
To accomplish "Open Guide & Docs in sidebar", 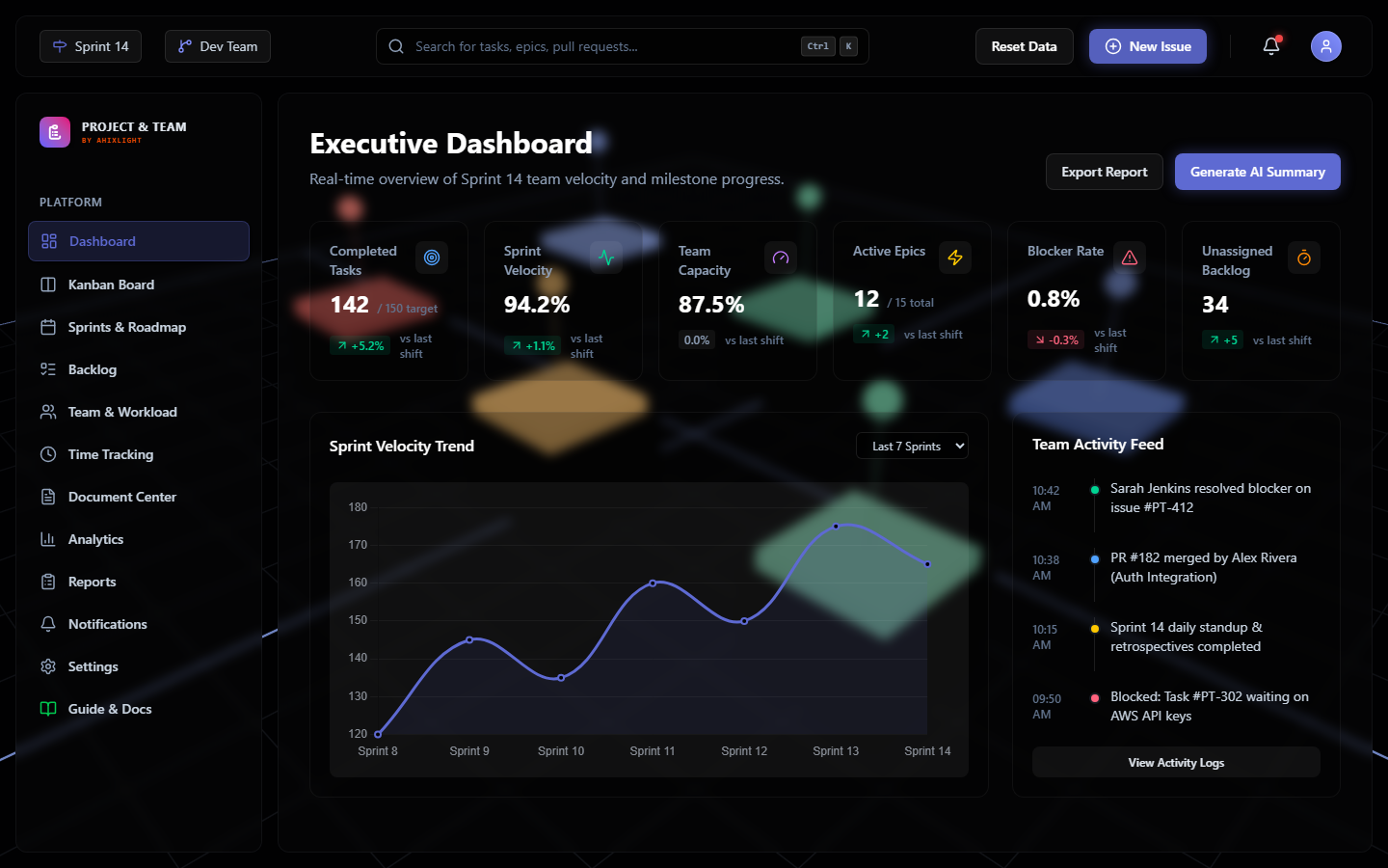I will [139, 709].
